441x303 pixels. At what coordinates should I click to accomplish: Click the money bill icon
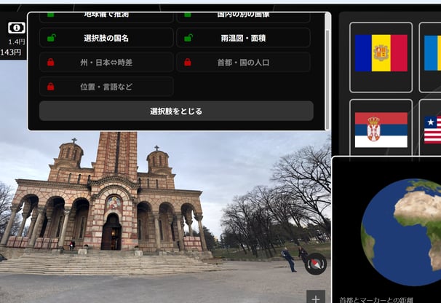17,28
